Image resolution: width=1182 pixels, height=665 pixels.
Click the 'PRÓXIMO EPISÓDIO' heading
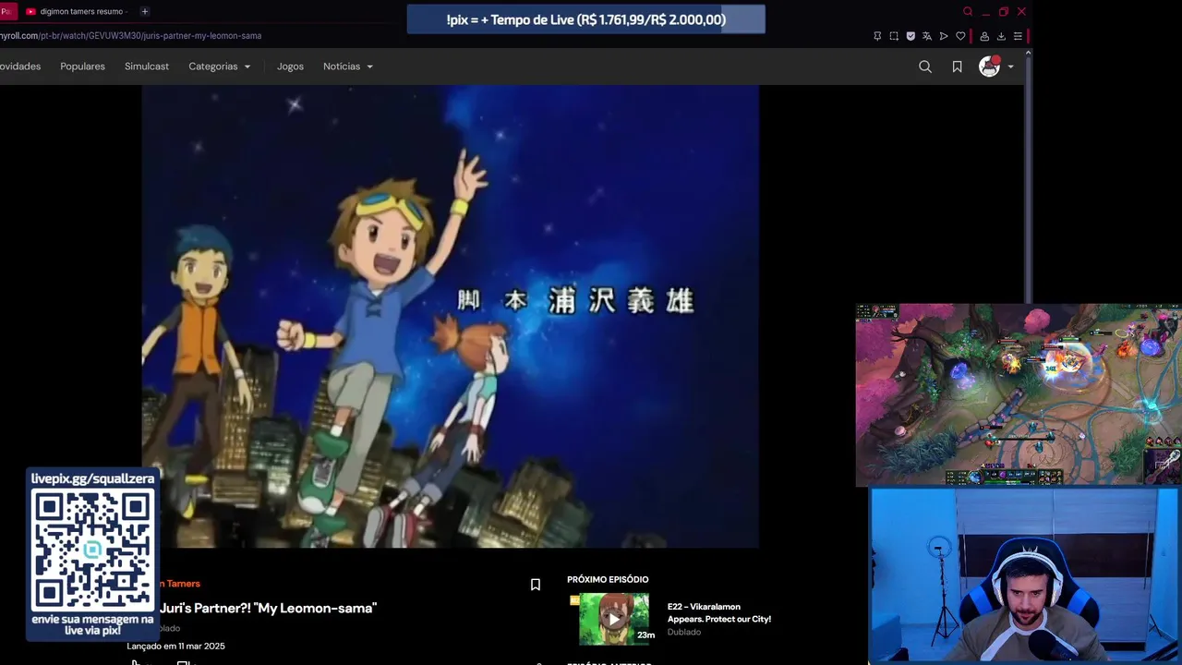[x=608, y=579]
